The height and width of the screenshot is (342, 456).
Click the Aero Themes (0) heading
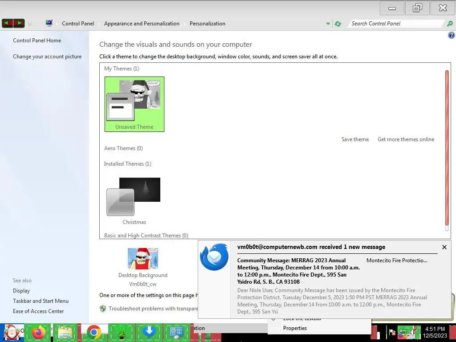point(123,148)
